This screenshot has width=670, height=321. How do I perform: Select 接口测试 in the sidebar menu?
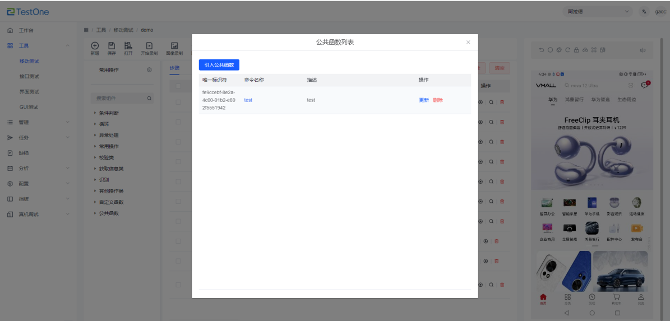pyautogui.click(x=29, y=76)
